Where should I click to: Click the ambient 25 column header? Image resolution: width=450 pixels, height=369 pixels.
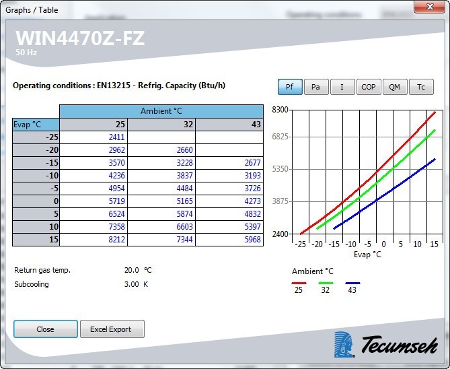(x=93, y=125)
